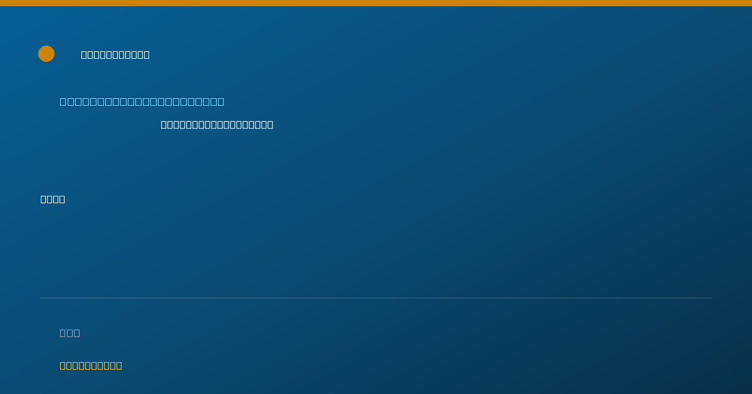Click the first character of the light-blue headline
Image resolution: width=752 pixels, height=394 pixels.
click(x=63, y=101)
